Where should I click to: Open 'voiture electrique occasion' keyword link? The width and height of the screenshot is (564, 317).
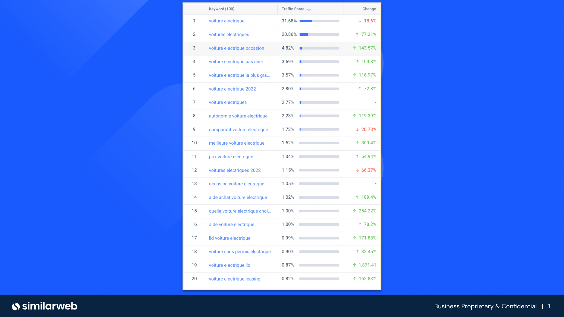[x=236, y=48]
